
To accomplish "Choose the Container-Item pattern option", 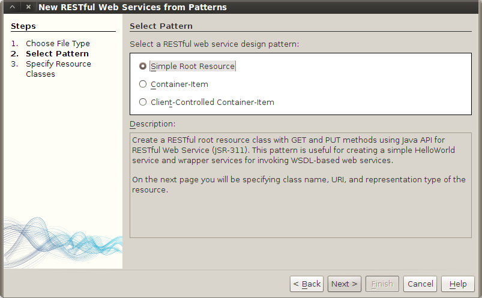I will click(143, 85).
